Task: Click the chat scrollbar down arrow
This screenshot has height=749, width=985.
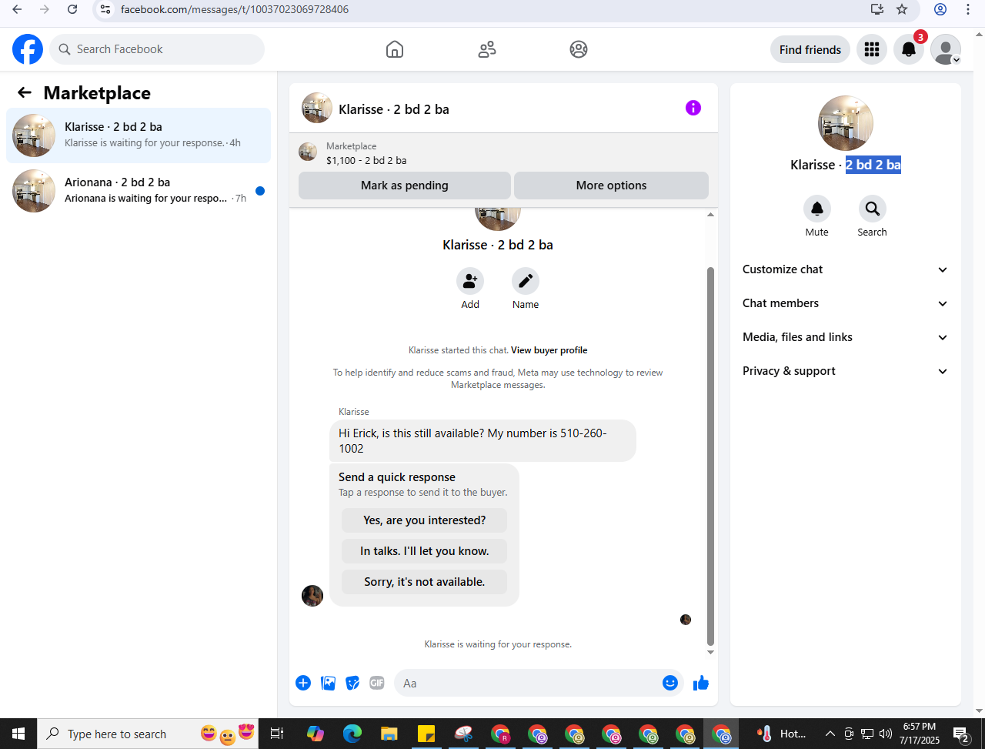Action: click(x=710, y=652)
